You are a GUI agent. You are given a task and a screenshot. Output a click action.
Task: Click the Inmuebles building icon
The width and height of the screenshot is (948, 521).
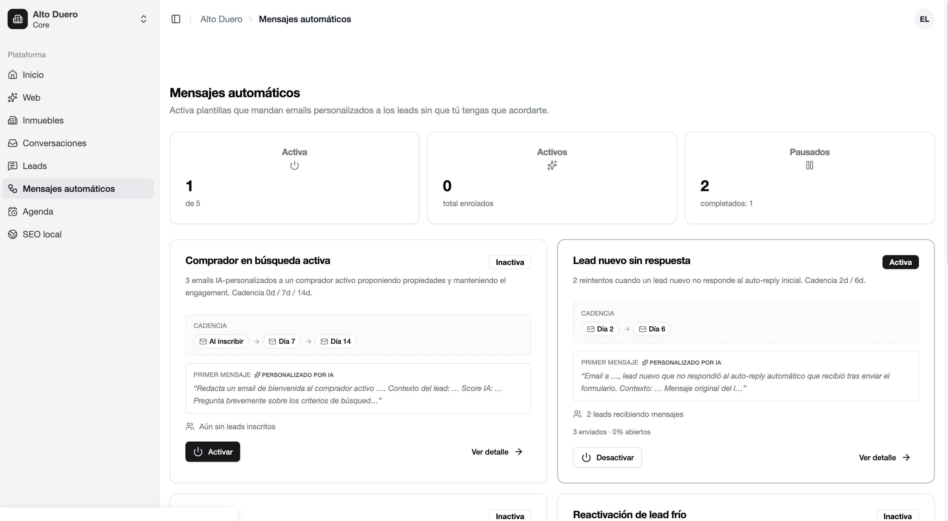pyautogui.click(x=13, y=120)
